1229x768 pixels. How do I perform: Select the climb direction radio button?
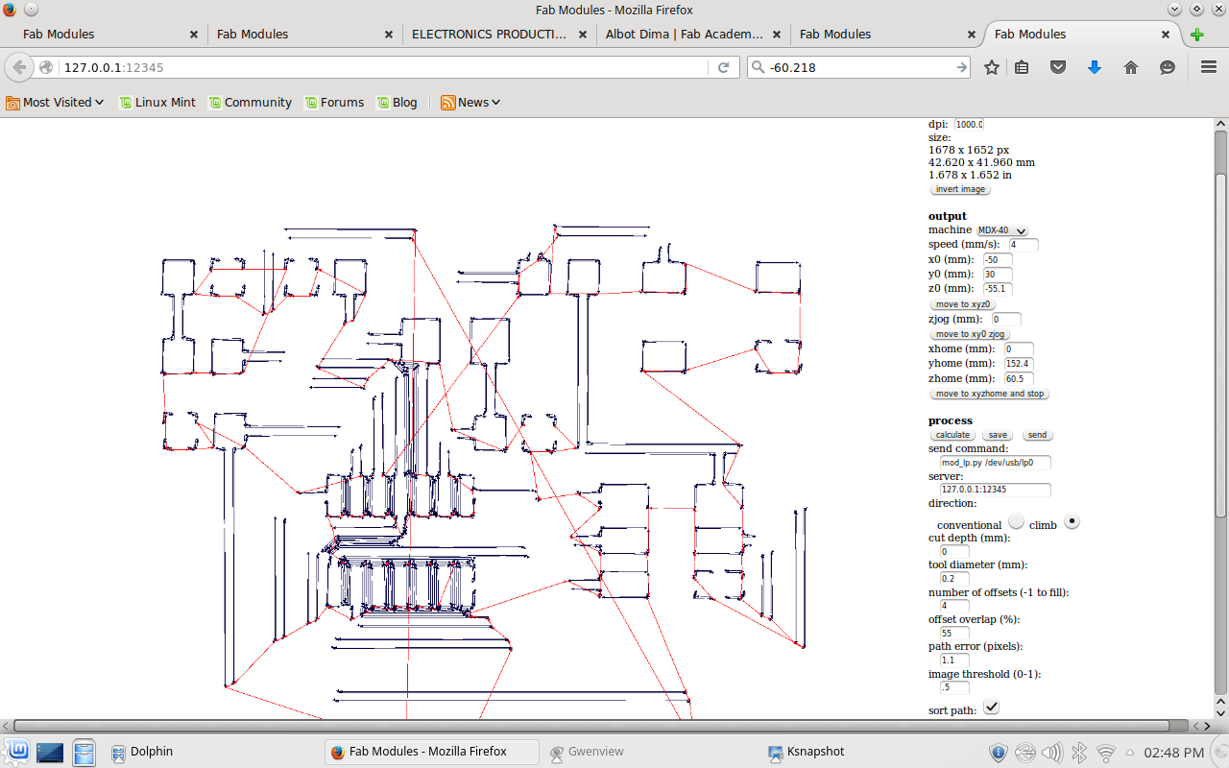coord(1072,520)
